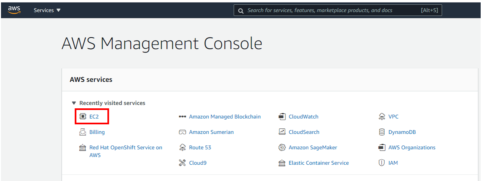This screenshot has width=485, height=181.
Task: Go to Elastic Container Service
Action: (319, 163)
